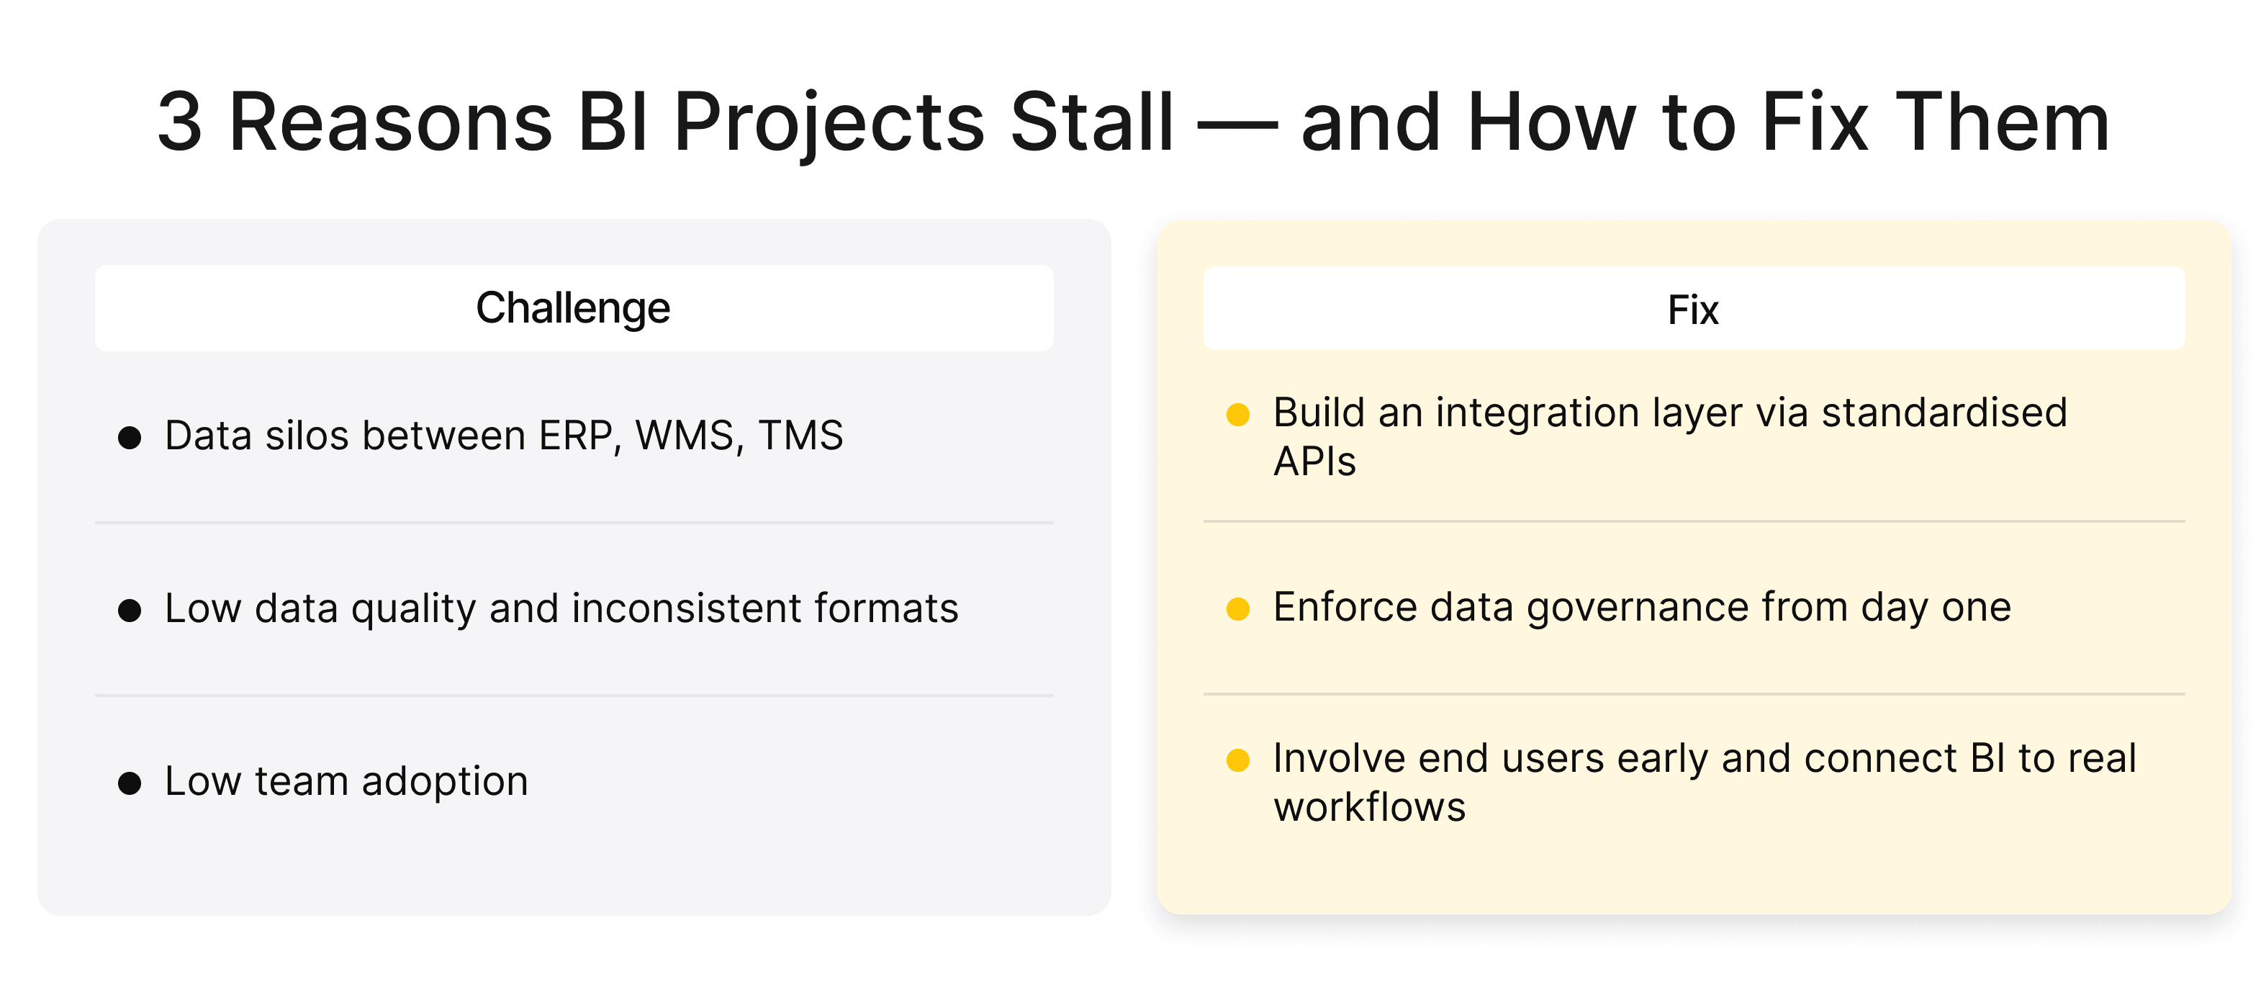Click the text Data silos between ERP, WMS, TMS

[x=504, y=436]
